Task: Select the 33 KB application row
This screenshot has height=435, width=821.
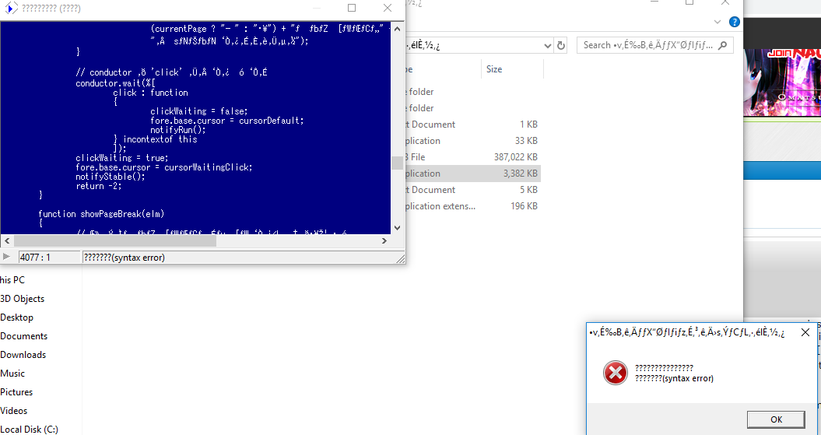Action: [473, 141]
